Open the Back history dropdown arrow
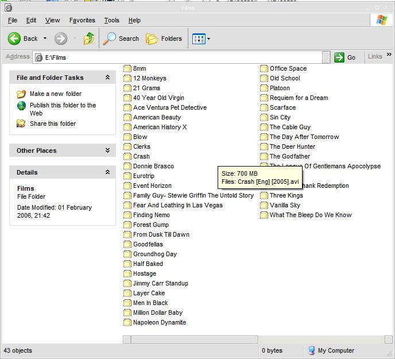The height and width of the screenshot is (359, 395). 45,38
